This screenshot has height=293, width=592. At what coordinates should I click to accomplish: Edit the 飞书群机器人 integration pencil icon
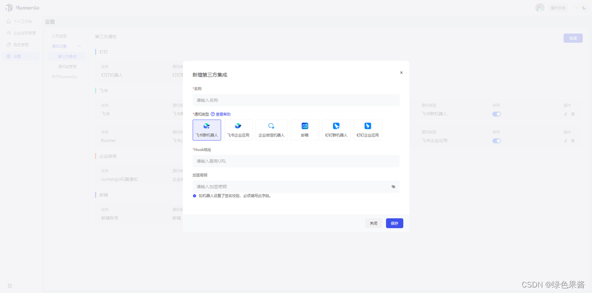point(566,114)
